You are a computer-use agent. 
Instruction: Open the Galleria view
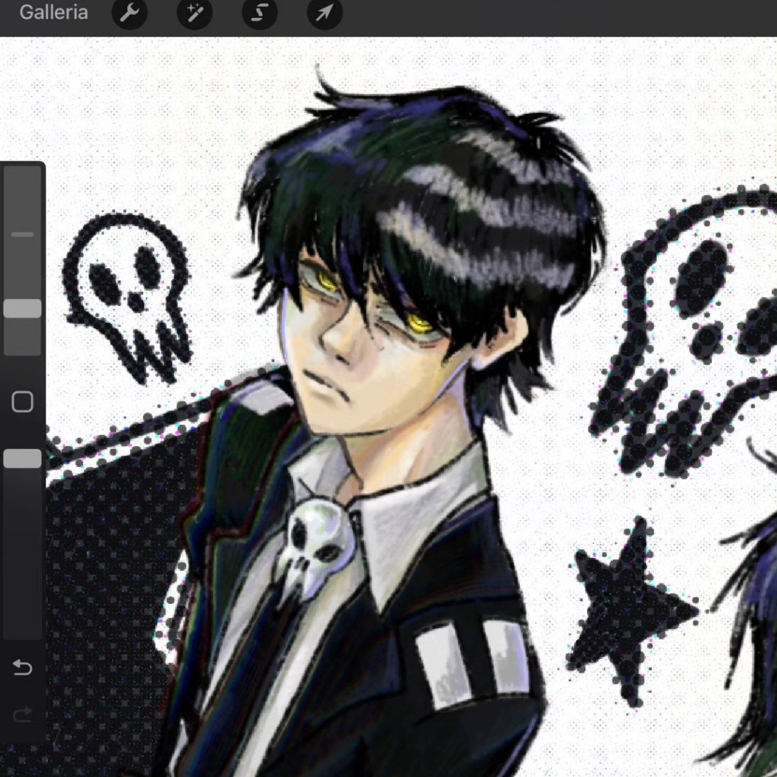point(54,12)
